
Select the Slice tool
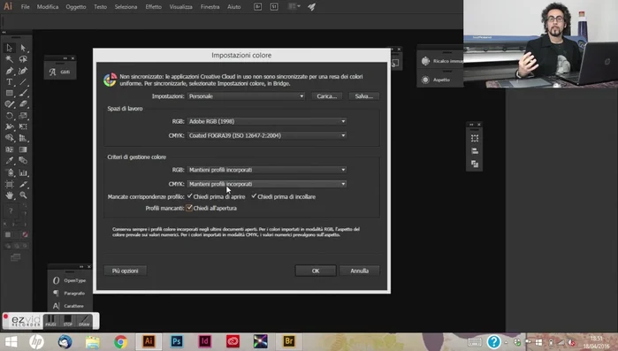[23, 184]
